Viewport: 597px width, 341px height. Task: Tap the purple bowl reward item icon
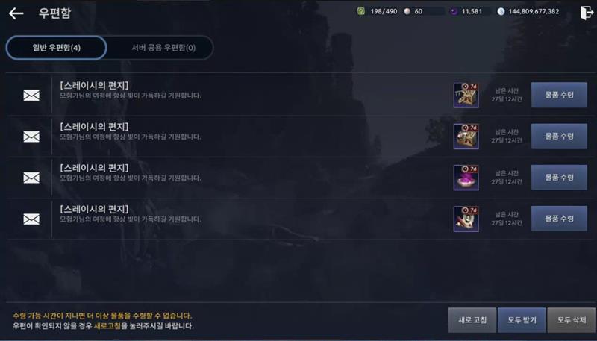click(x=466, y=178)
